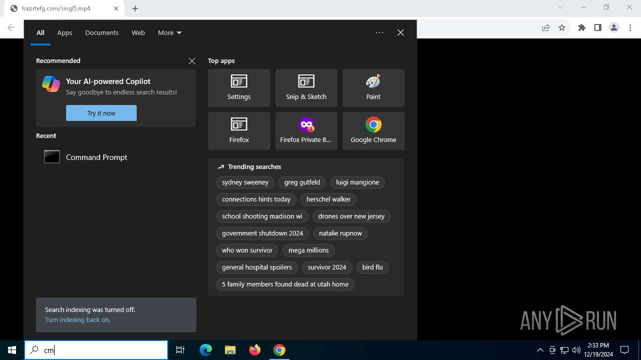641x360 pixels.
Task: Open Firefox from taskbar
Action: coord(255,350)
